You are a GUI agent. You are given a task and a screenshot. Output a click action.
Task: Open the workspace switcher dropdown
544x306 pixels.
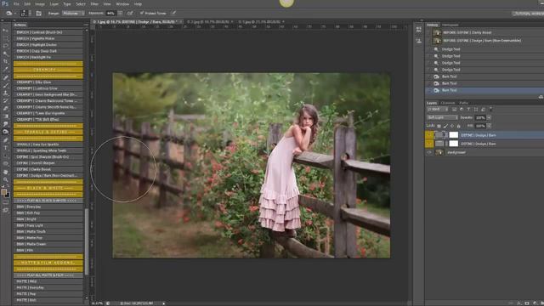528,14
